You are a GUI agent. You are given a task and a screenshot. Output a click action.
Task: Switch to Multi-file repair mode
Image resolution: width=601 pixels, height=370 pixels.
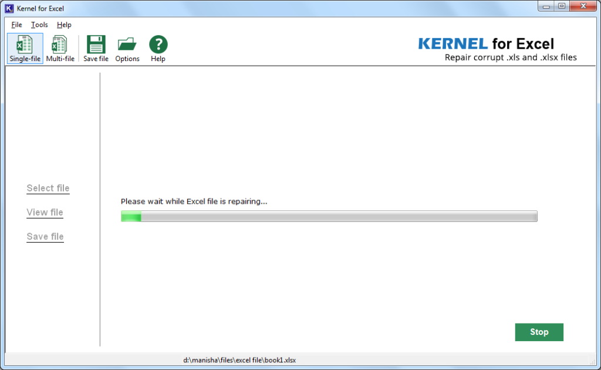pyautogui.click(x=60, y=48)
